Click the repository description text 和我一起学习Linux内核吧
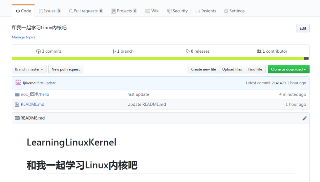Viewport: 320px width, 182px height. (x=39, y=28)
